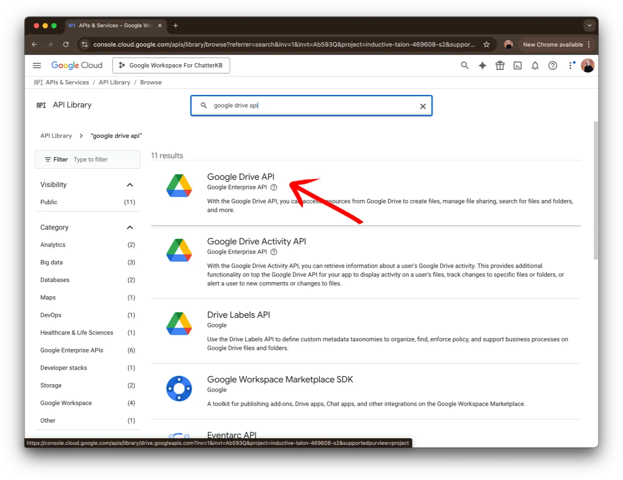The width and height of the screenshot is (623, 480).
Task: Open the Chrome profile avatar in toolbar
Action: [x=508, y=44]
